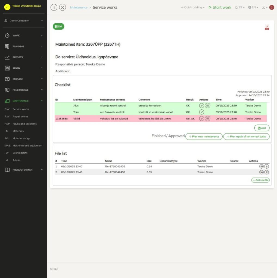Click 'Aluse ja raami kontroll' cell
Screen dimensions: 277x278
coord(113,106)
